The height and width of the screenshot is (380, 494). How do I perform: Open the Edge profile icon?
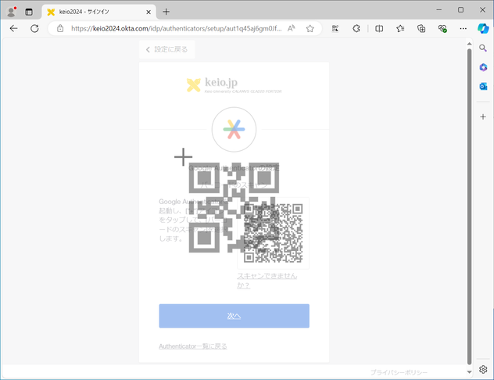click(x=11, y=12)
